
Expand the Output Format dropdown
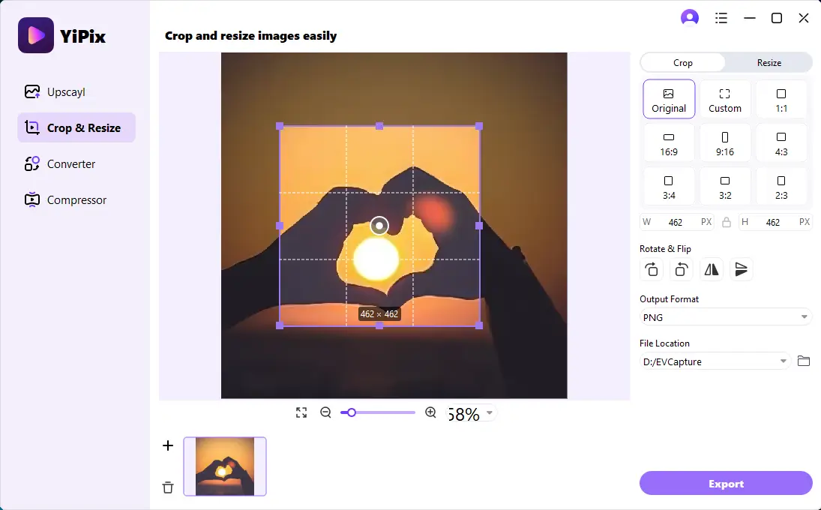point(725,317)
